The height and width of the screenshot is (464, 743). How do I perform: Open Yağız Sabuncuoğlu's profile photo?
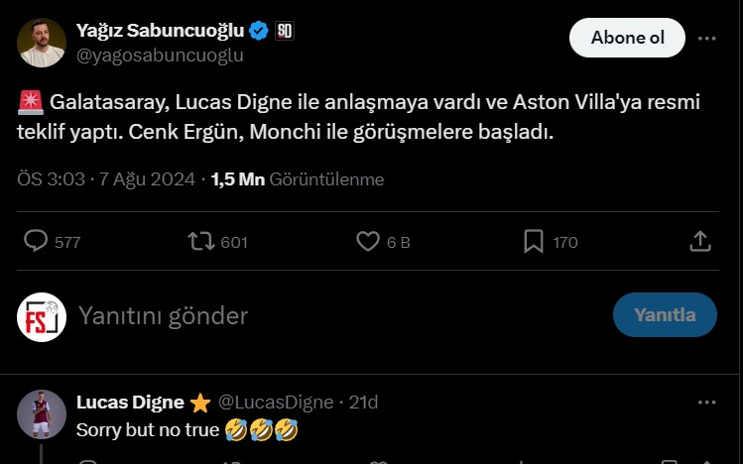42,43
